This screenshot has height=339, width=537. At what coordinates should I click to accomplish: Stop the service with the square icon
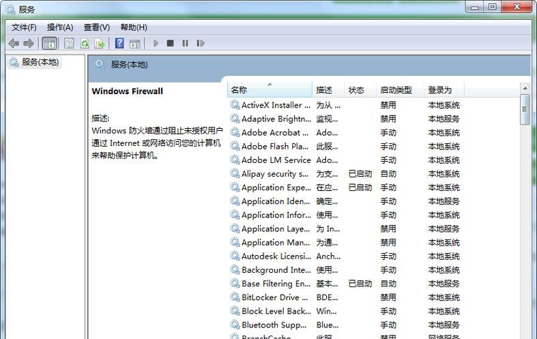pos(170,43)
